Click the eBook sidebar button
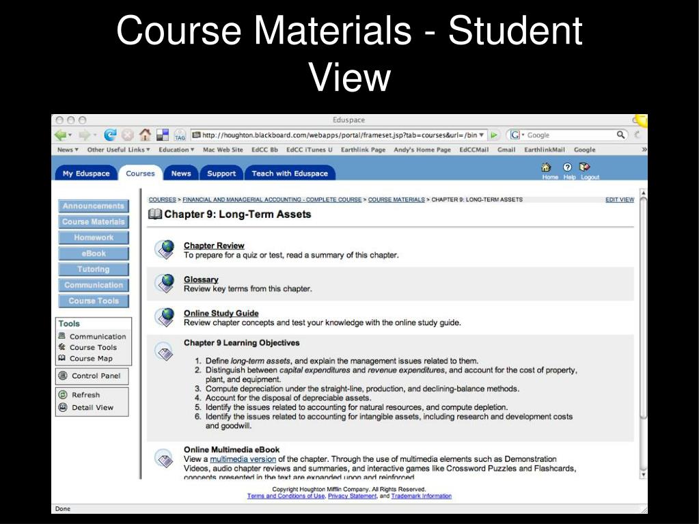This screenshot has height=524, width=699. click(94, 253)
